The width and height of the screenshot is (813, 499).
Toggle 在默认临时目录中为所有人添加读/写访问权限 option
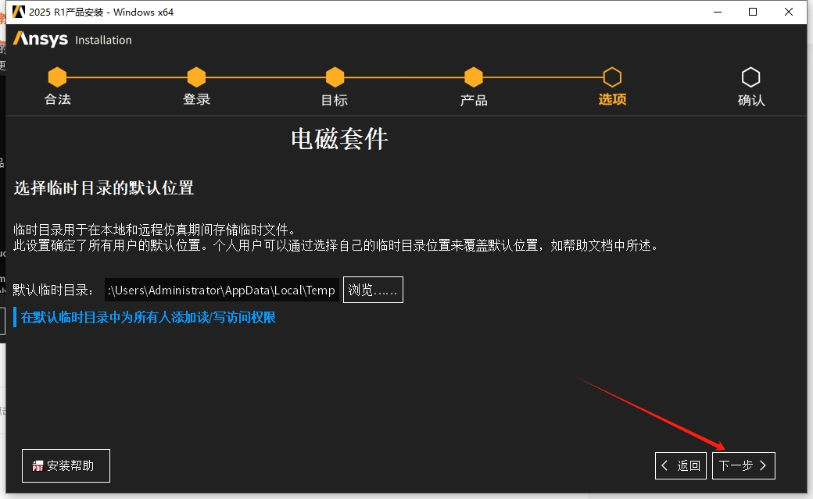tap(145, 317)
